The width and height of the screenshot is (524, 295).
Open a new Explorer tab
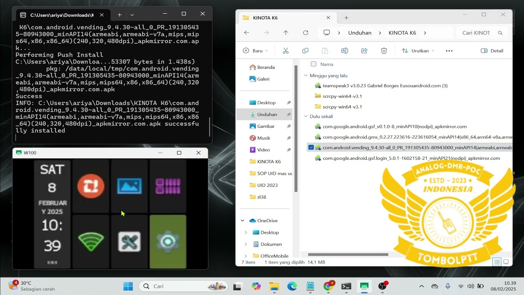[x=346, y=18]
